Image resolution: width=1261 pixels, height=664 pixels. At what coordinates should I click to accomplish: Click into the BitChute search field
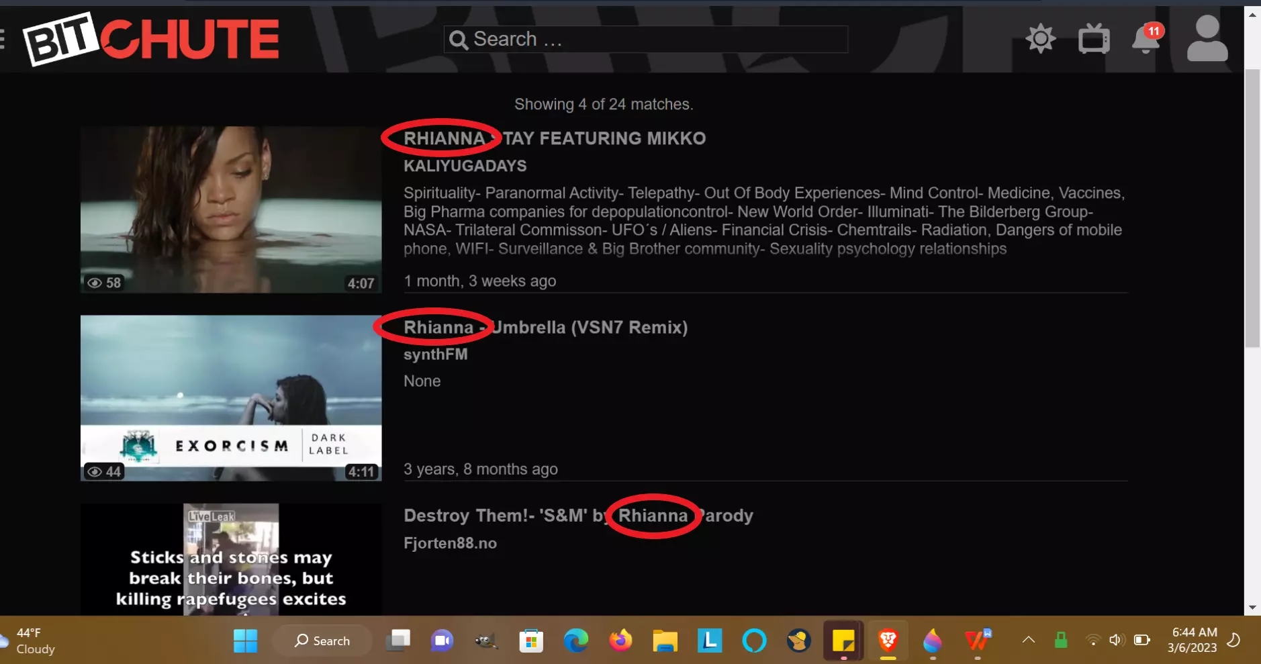(x=658, y=40)
